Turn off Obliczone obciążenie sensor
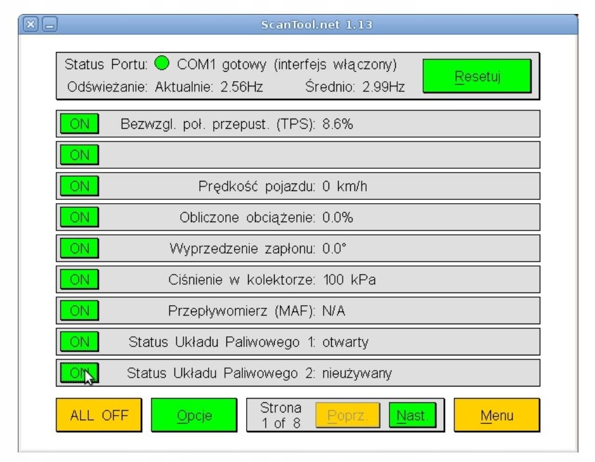This screenshot has width=595, height=462. coord(79,218)
